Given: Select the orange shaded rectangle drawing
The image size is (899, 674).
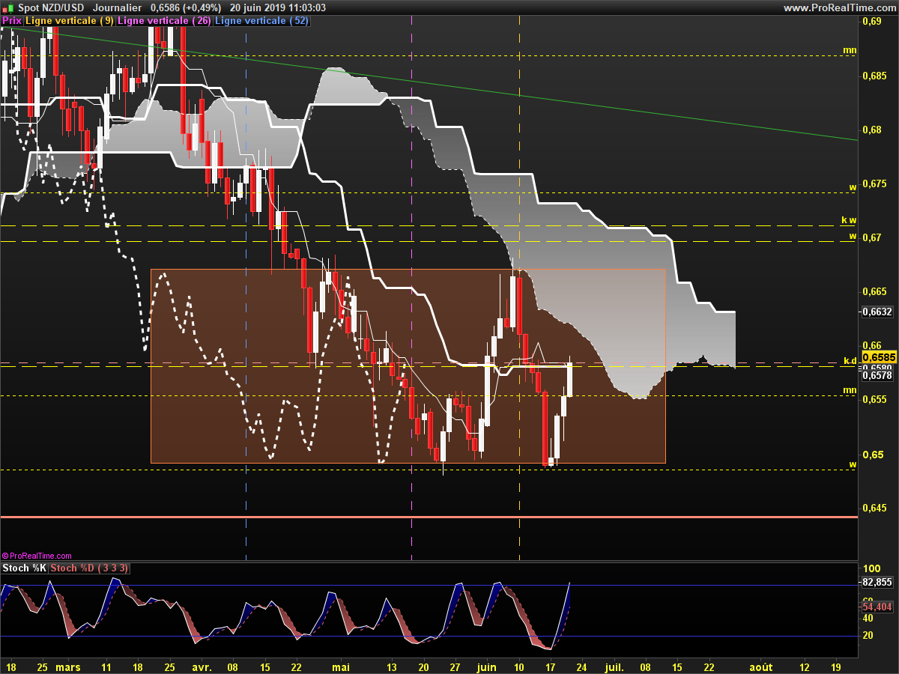Looking at the screenshot, I should point(408,366).
